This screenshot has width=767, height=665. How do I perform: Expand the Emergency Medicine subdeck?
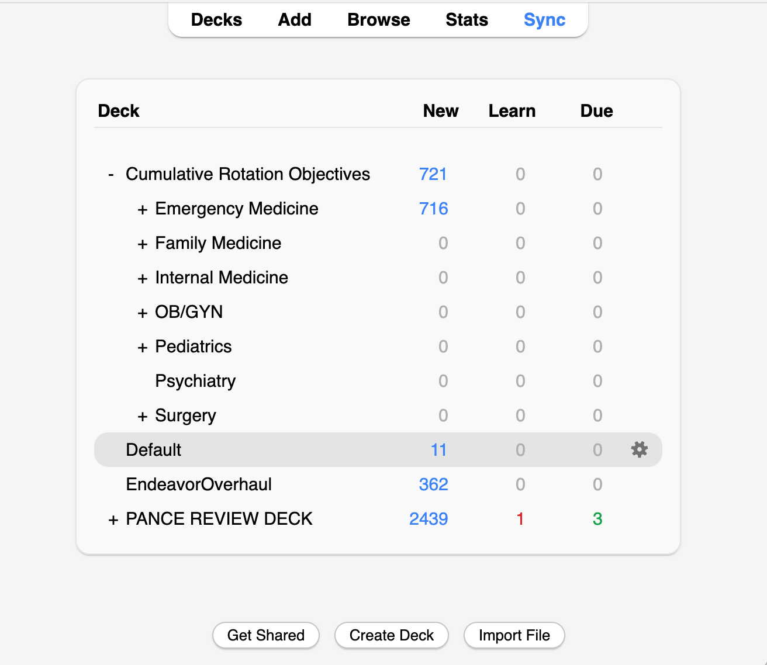[x=143, y=209]
